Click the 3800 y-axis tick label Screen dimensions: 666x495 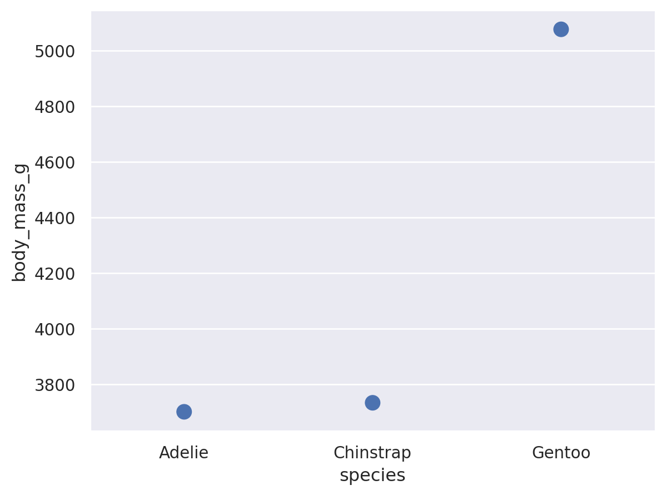pyautogui.click(x=54, y=385)
